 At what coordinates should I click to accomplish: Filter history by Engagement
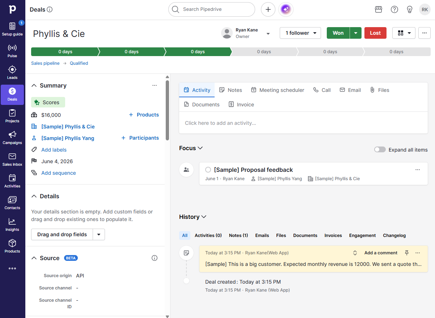click(363, 236)
